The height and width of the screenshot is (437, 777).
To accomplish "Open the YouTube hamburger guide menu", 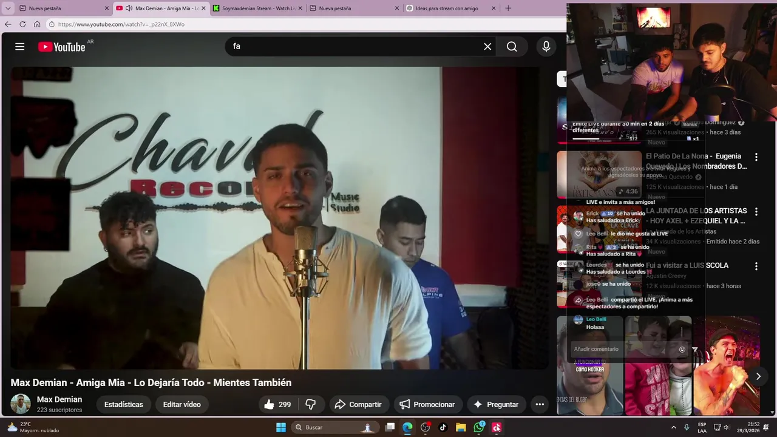I will tap(19, 47).
